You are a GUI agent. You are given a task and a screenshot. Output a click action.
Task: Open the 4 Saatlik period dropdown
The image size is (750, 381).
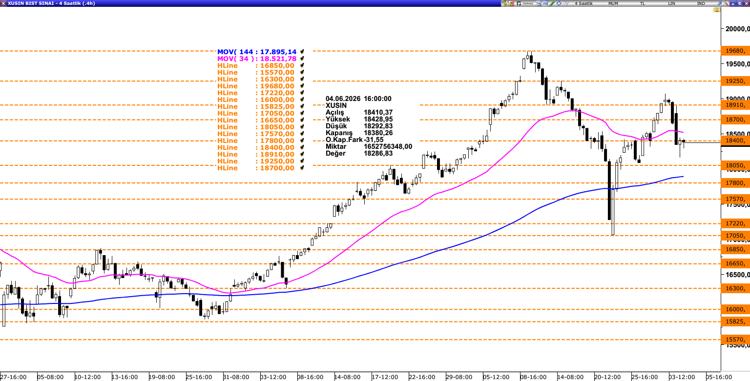[x=583, y=3]
